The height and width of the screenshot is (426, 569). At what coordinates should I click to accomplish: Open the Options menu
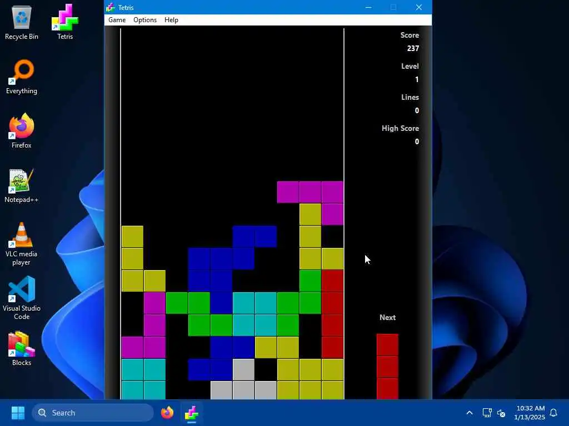(x=145, y=20)
